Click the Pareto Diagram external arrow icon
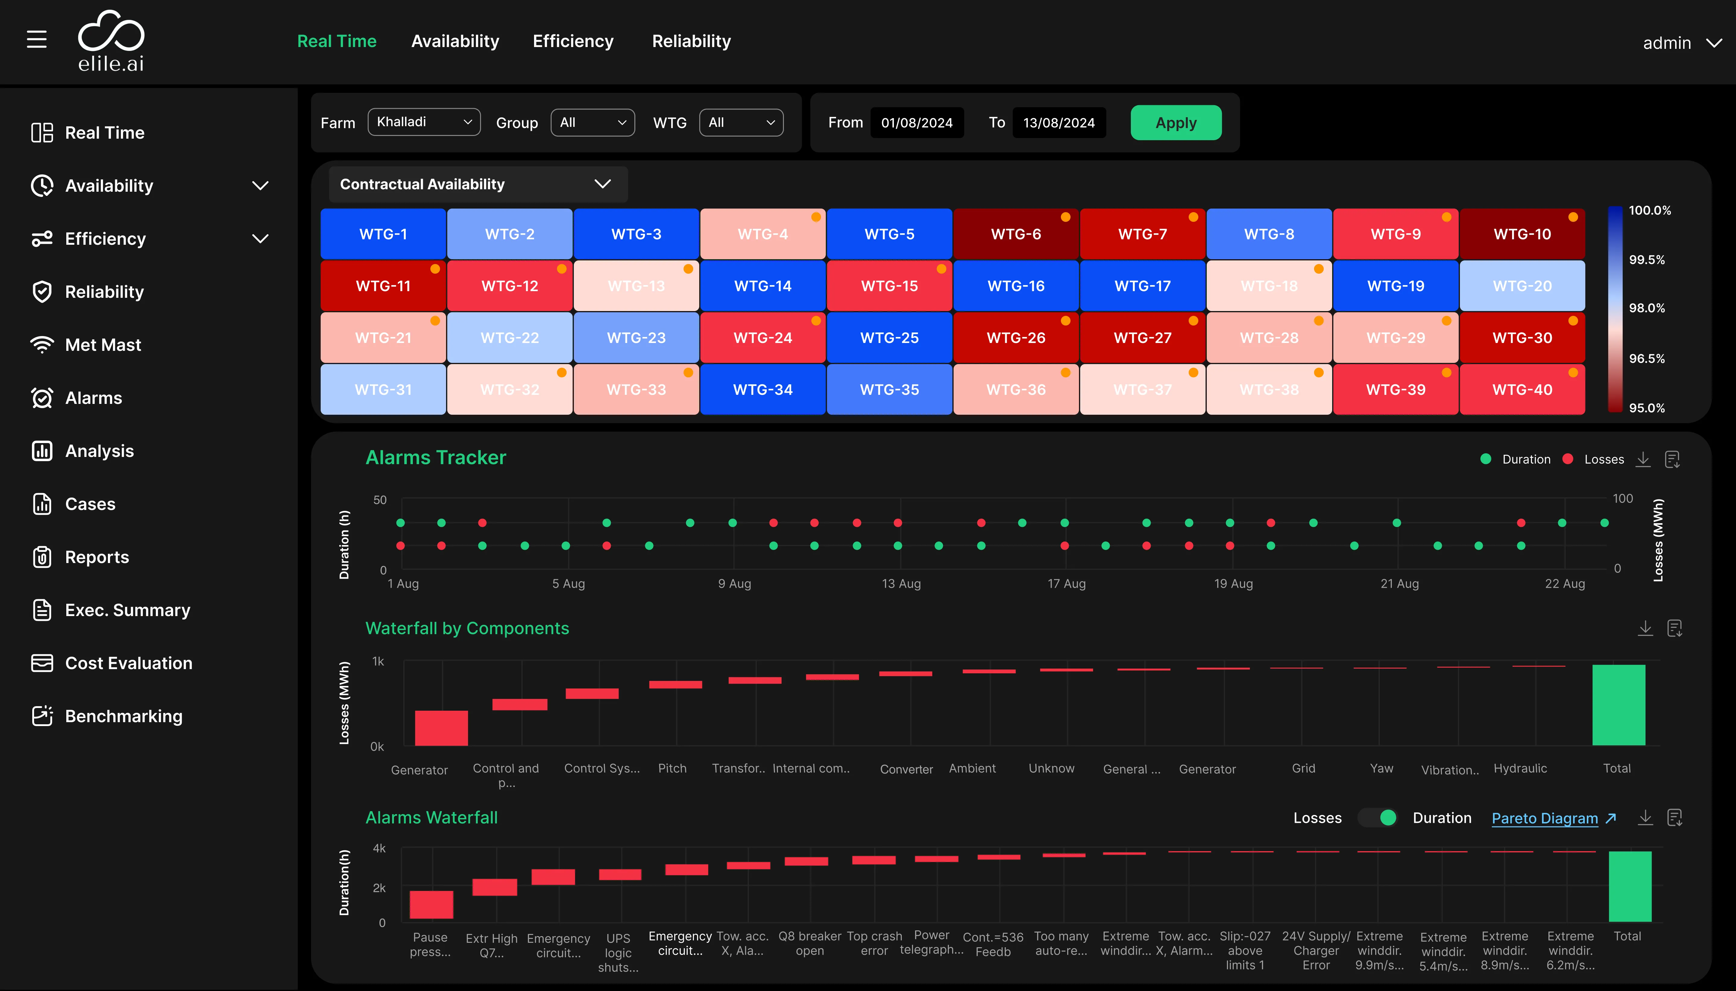 (x=1611, y=818)
